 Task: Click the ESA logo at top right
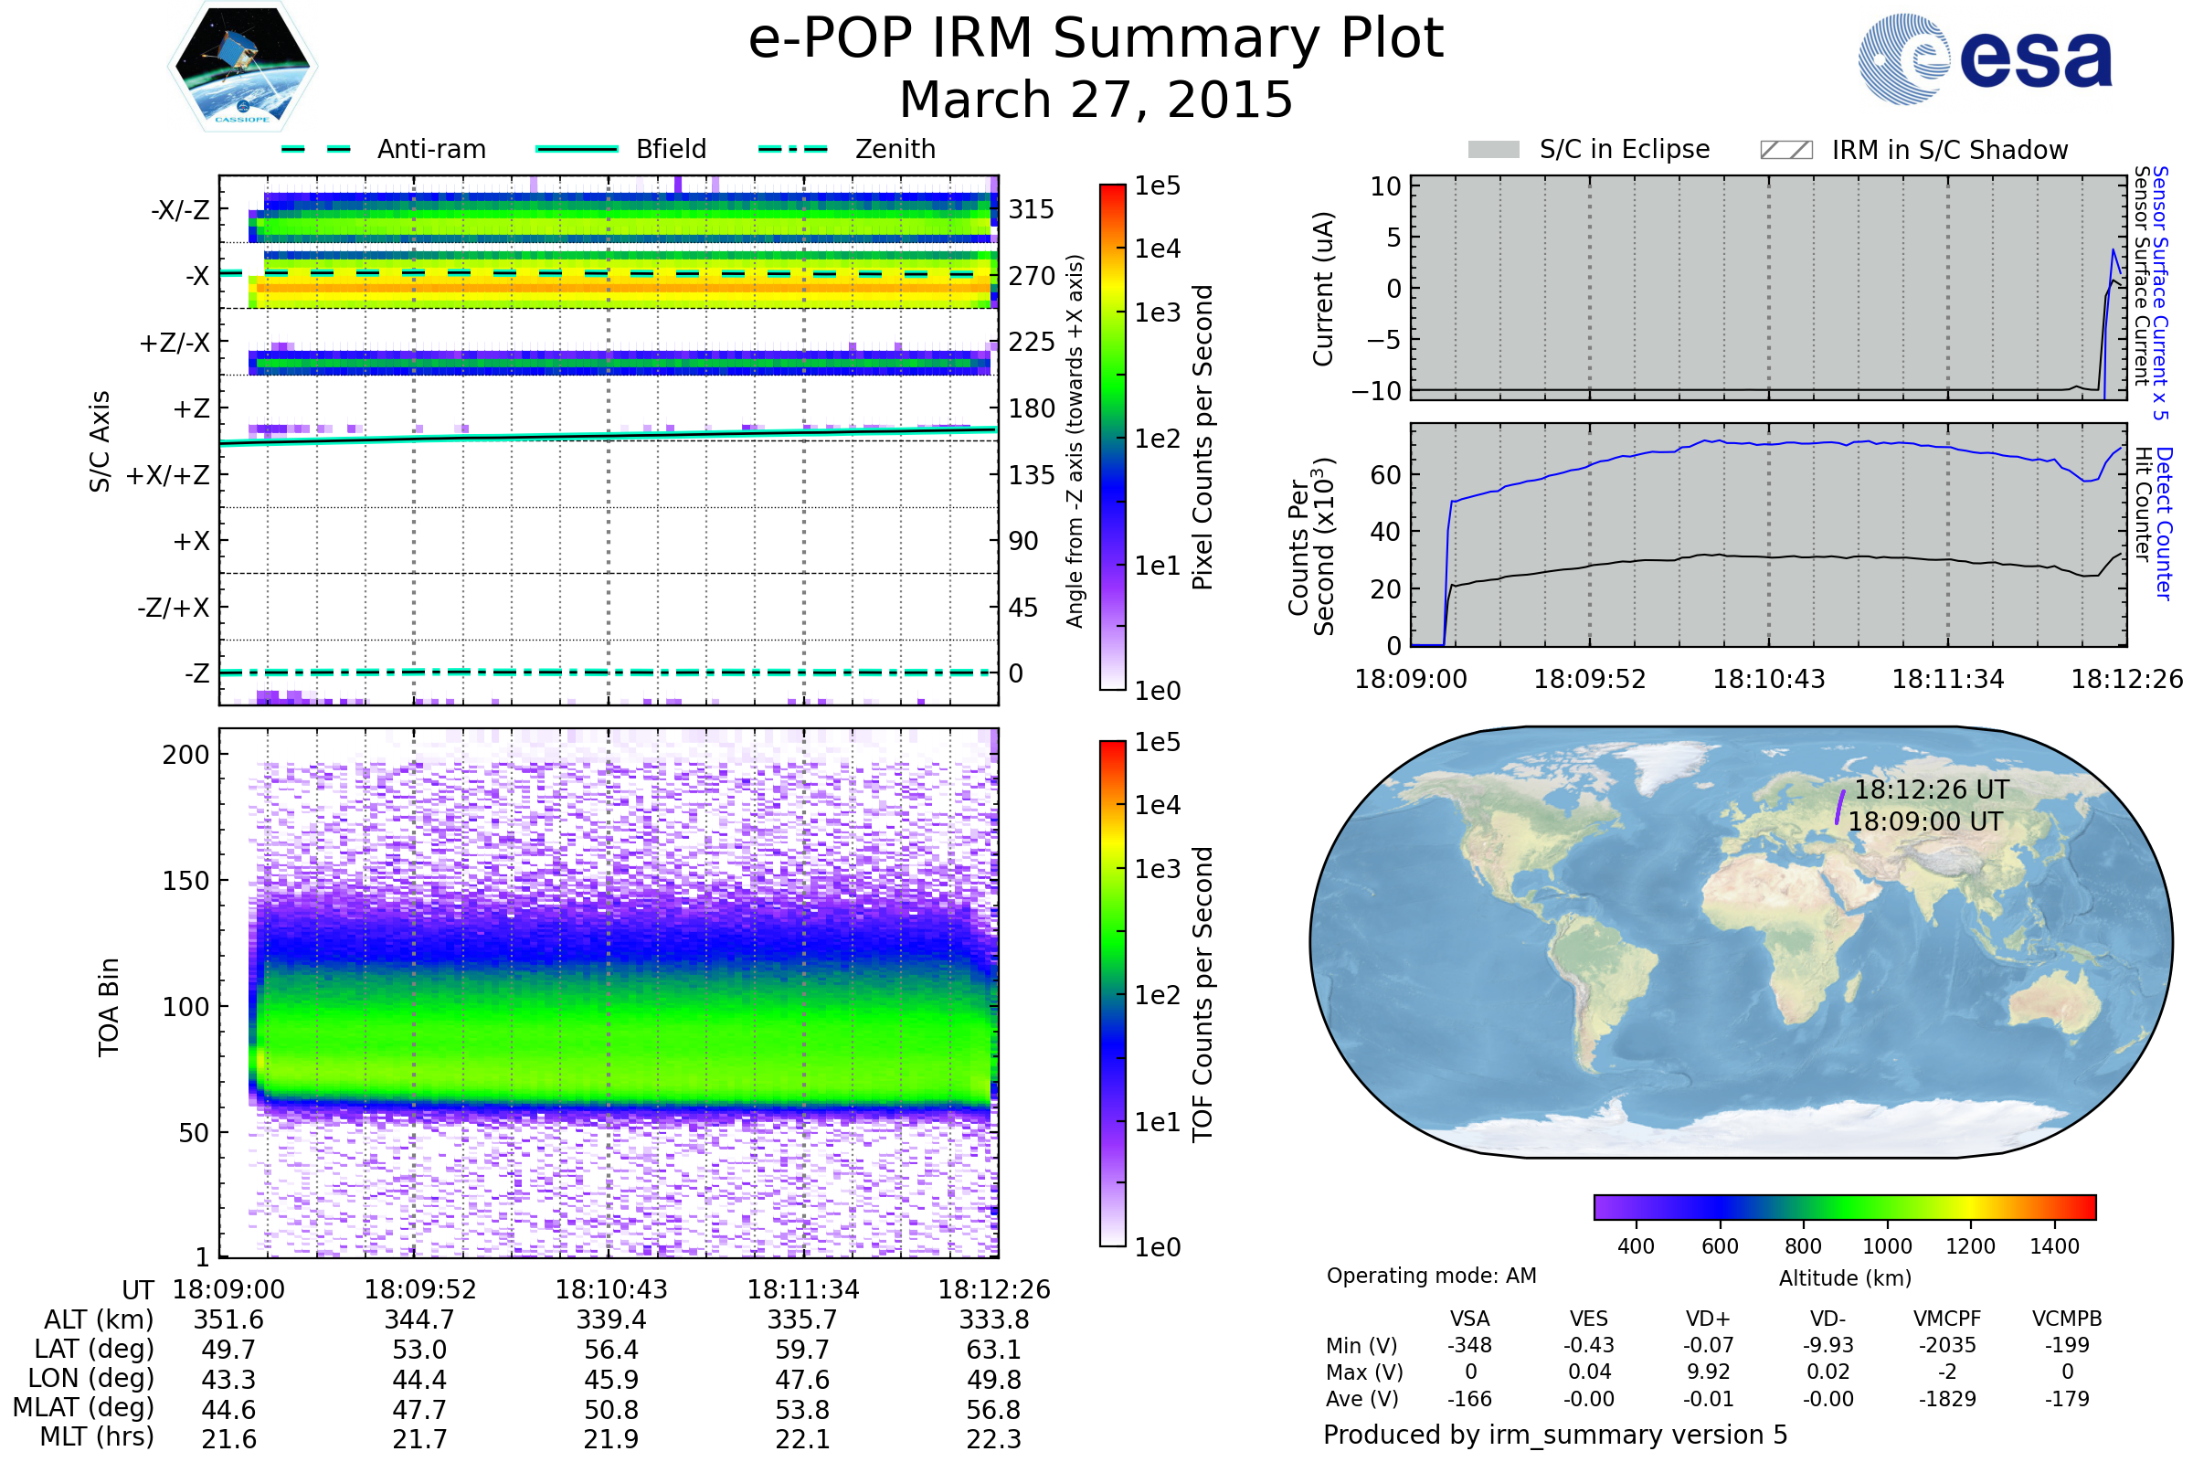coord(1984,59)
